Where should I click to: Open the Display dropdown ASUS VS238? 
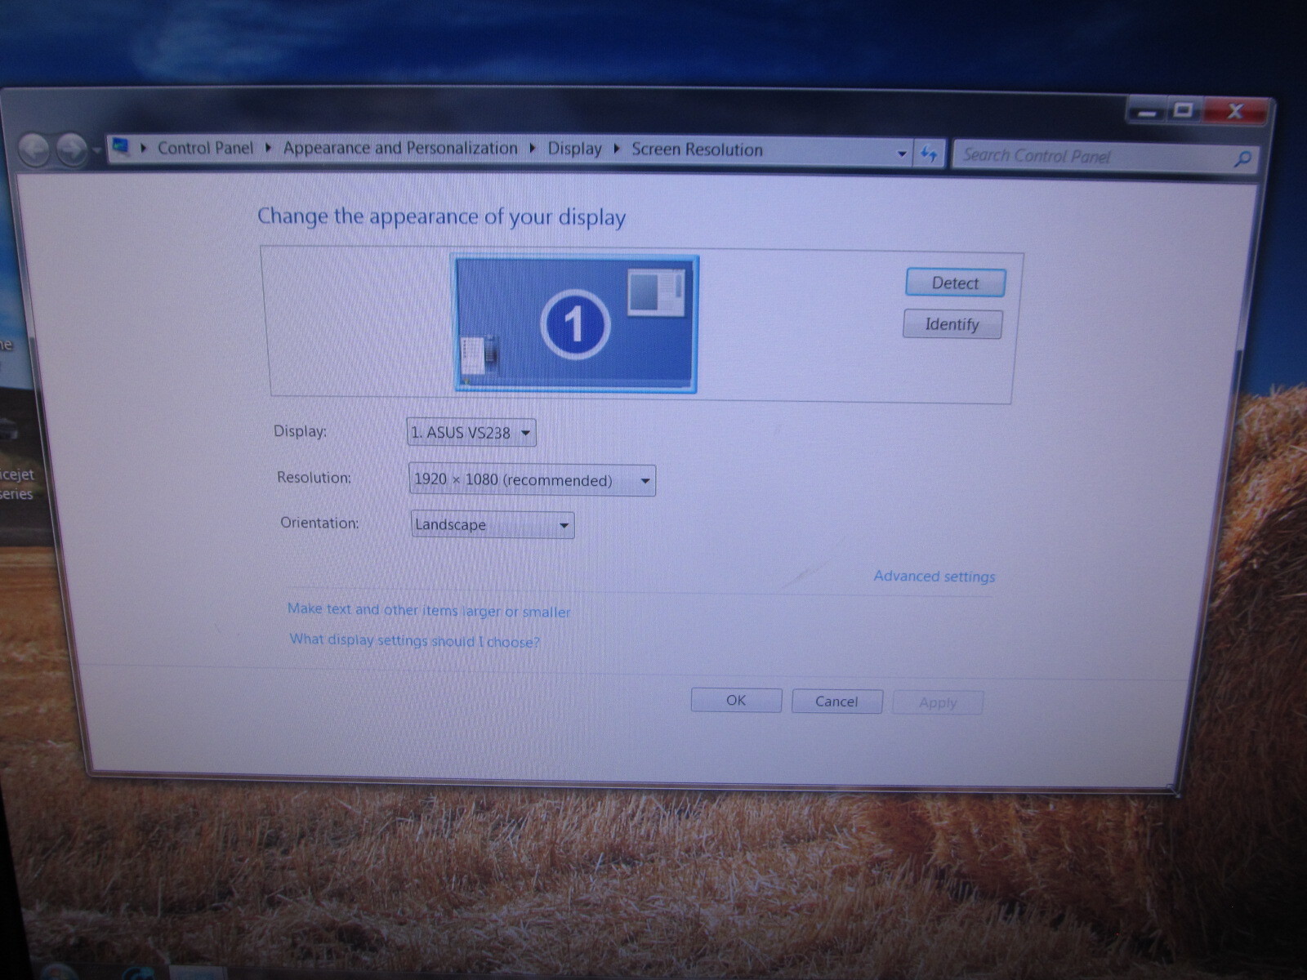pyautogui.click(x=471, y=432)
